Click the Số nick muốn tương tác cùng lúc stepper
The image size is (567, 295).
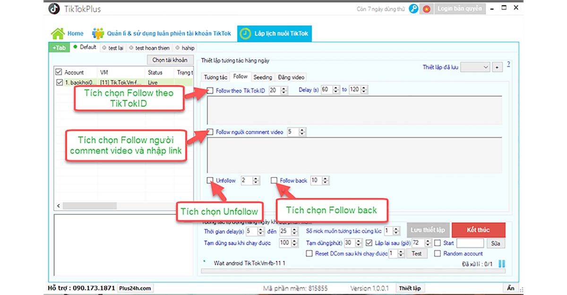(393, 231)
